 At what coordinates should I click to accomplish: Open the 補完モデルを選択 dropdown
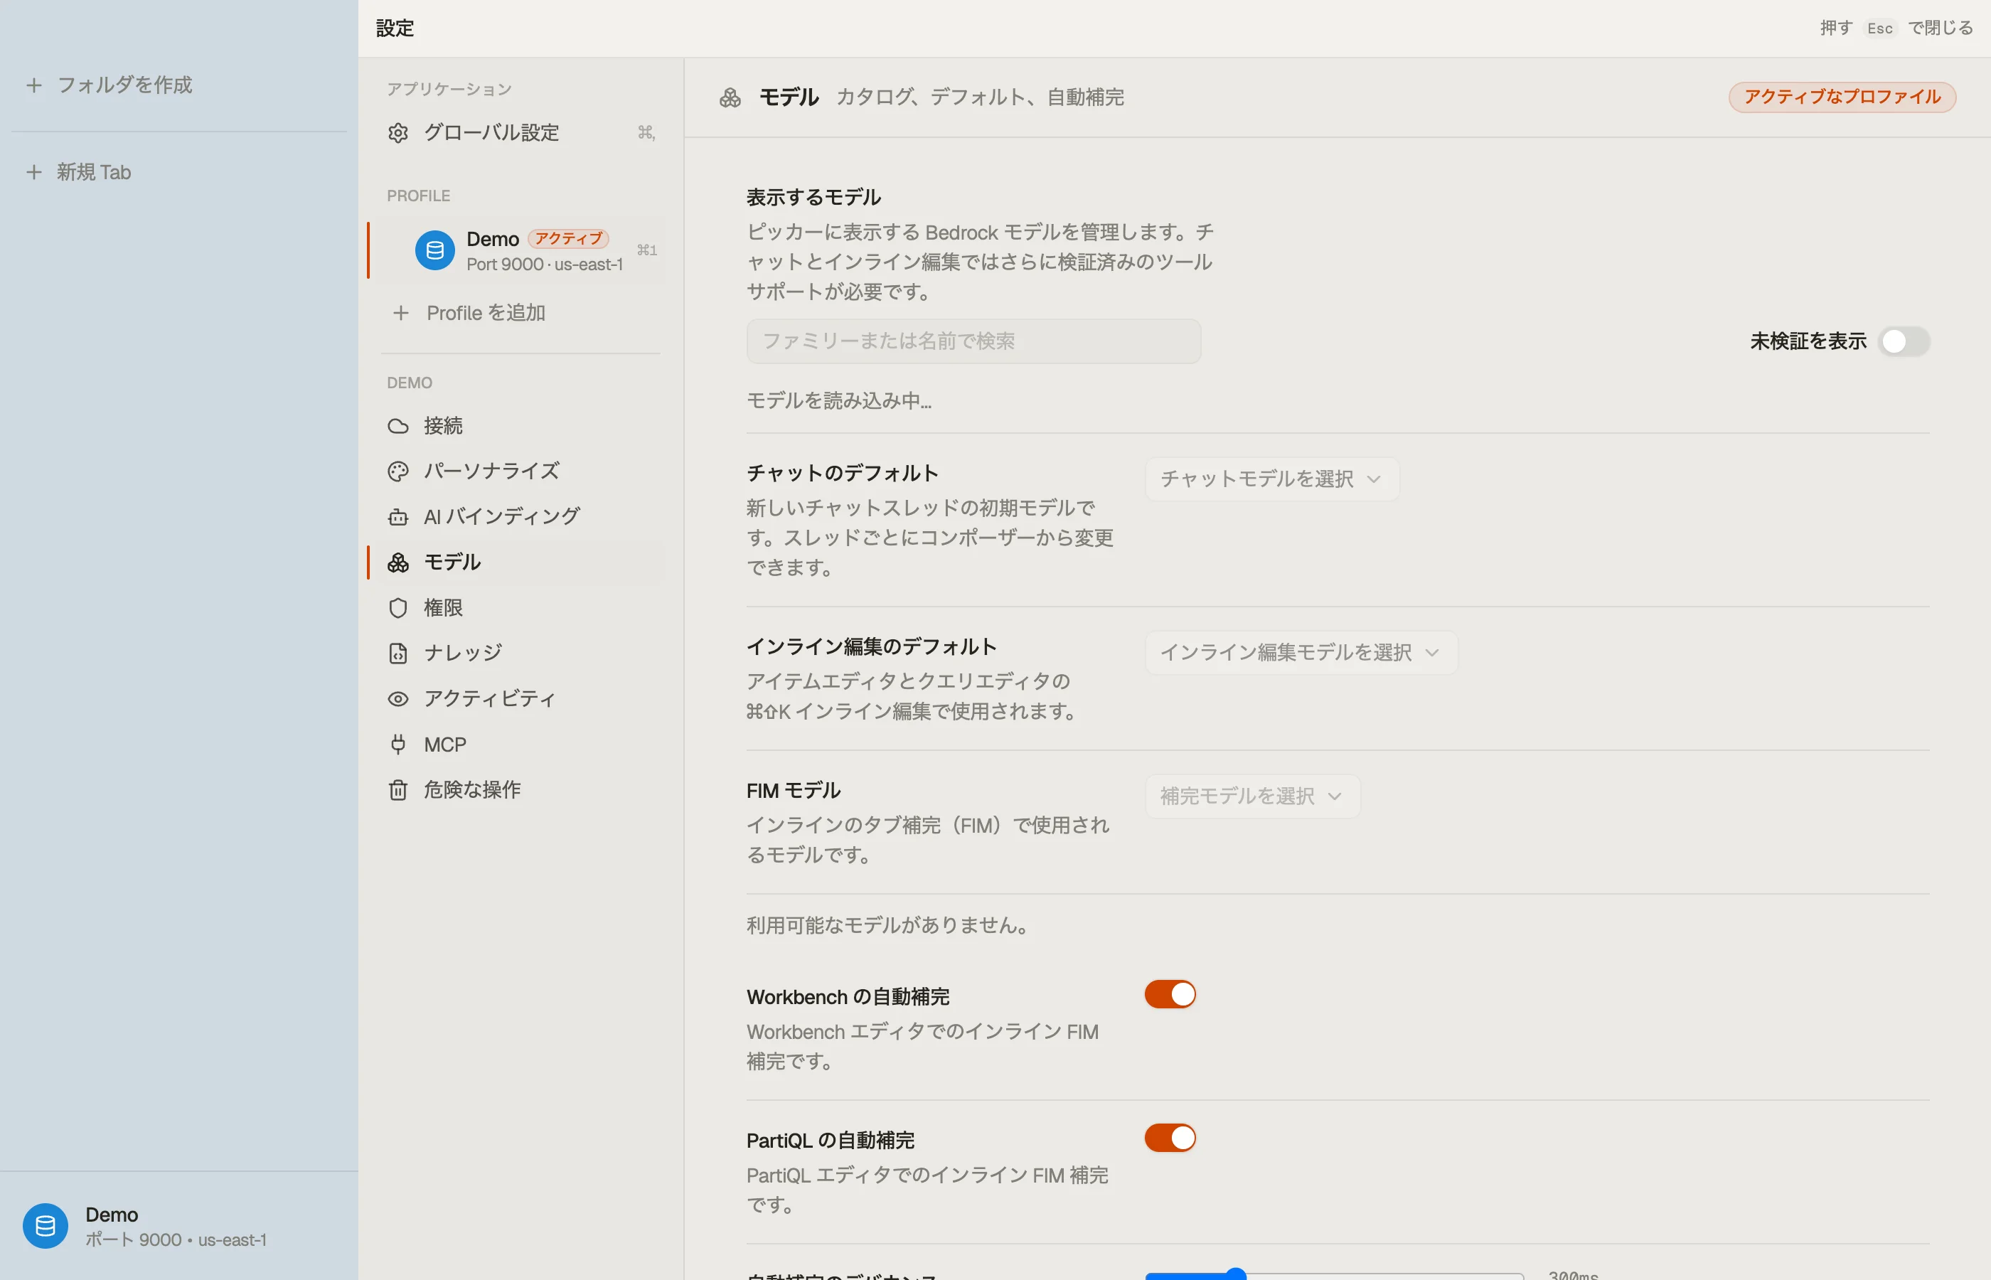[x=1252, y=796]
